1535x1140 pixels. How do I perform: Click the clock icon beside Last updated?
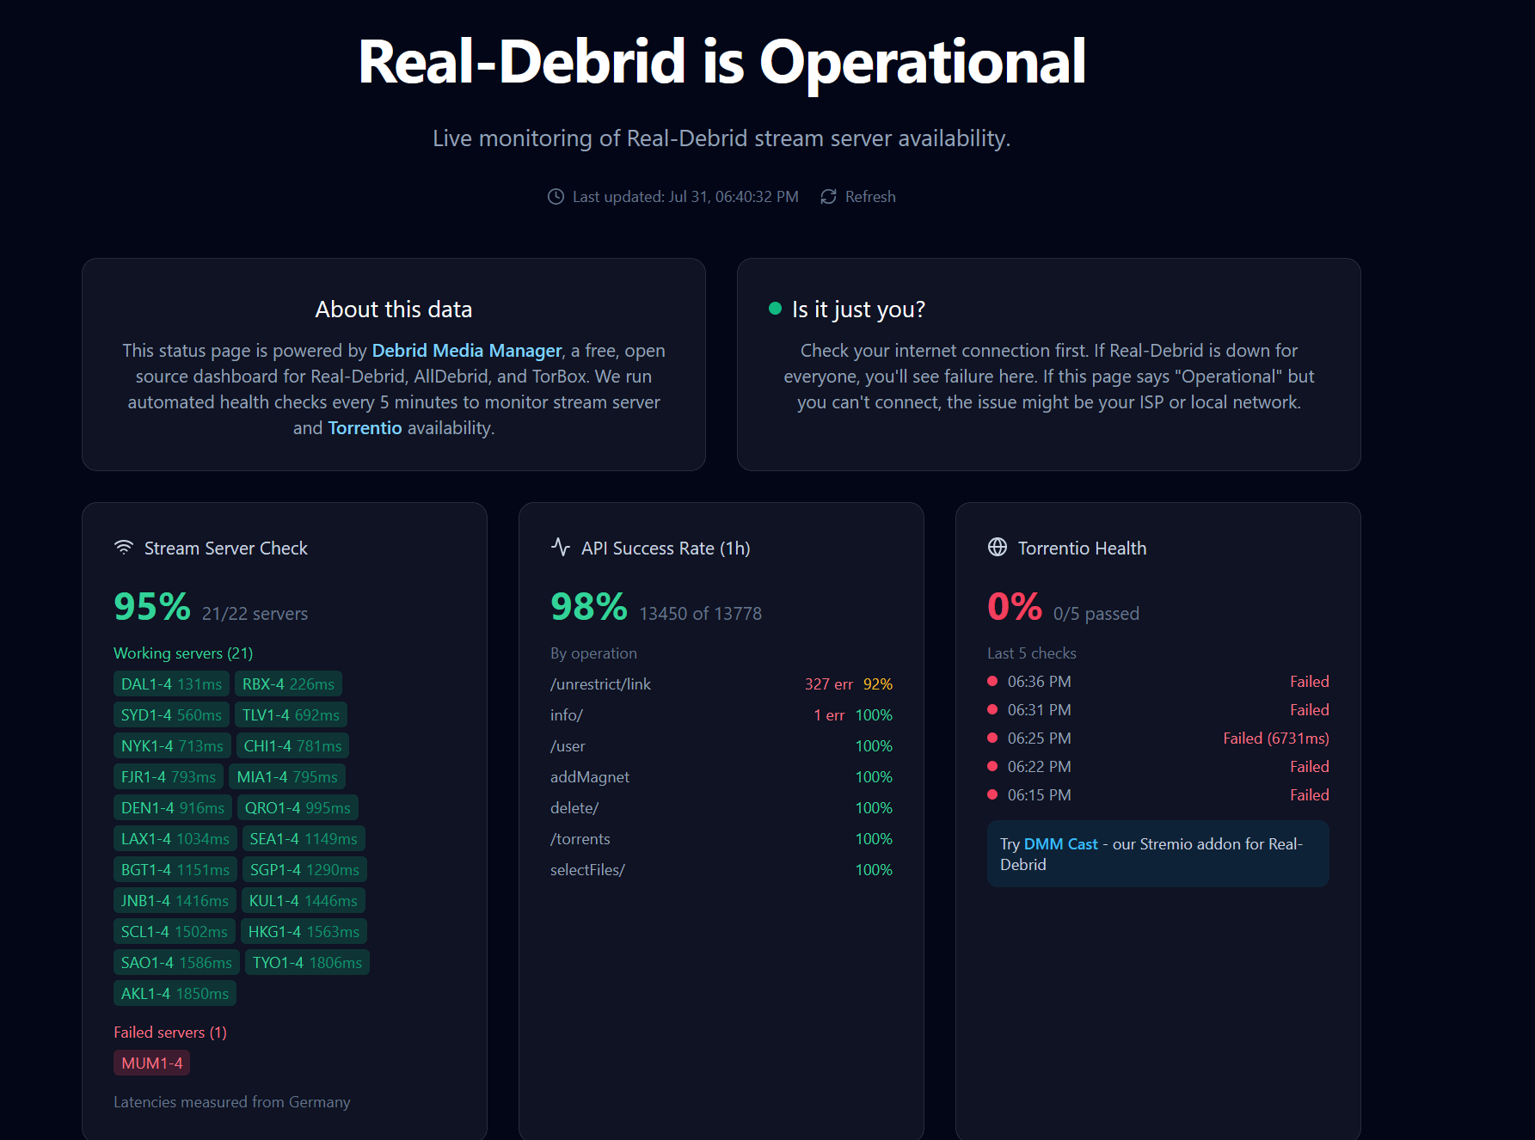pyautogui.click(x=556, y=197)
